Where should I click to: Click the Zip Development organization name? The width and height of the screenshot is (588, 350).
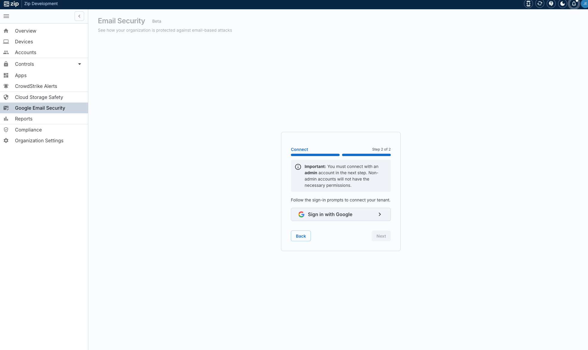pos(41,4)
